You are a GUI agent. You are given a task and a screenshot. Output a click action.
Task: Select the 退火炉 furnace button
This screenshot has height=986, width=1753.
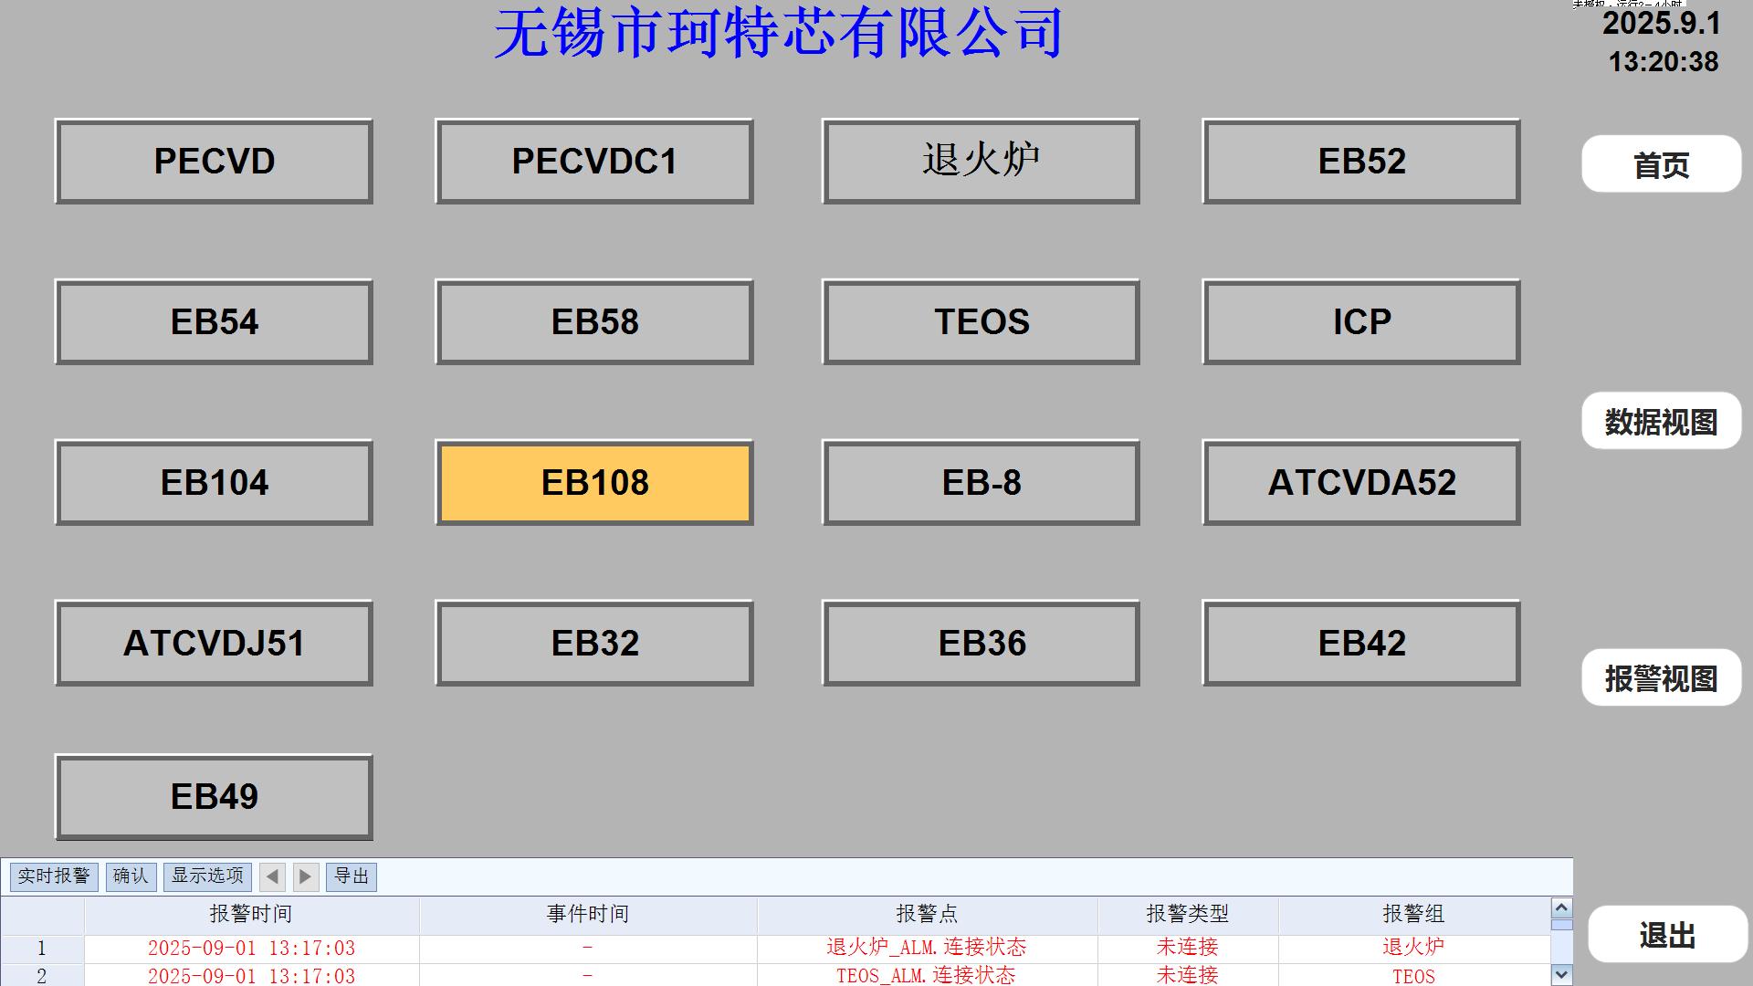tap(981, 162)
